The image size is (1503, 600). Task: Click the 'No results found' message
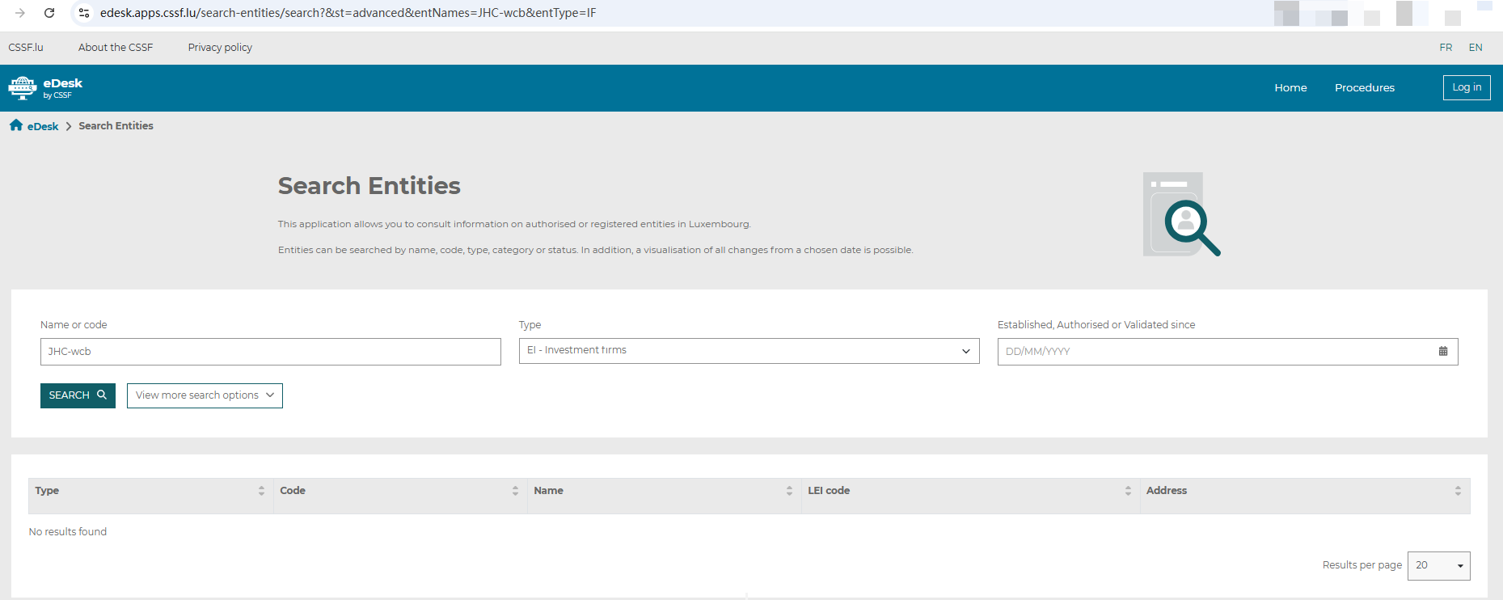(x=68, y=532)
